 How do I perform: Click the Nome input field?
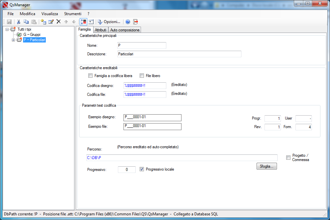[x=142, y=45]
